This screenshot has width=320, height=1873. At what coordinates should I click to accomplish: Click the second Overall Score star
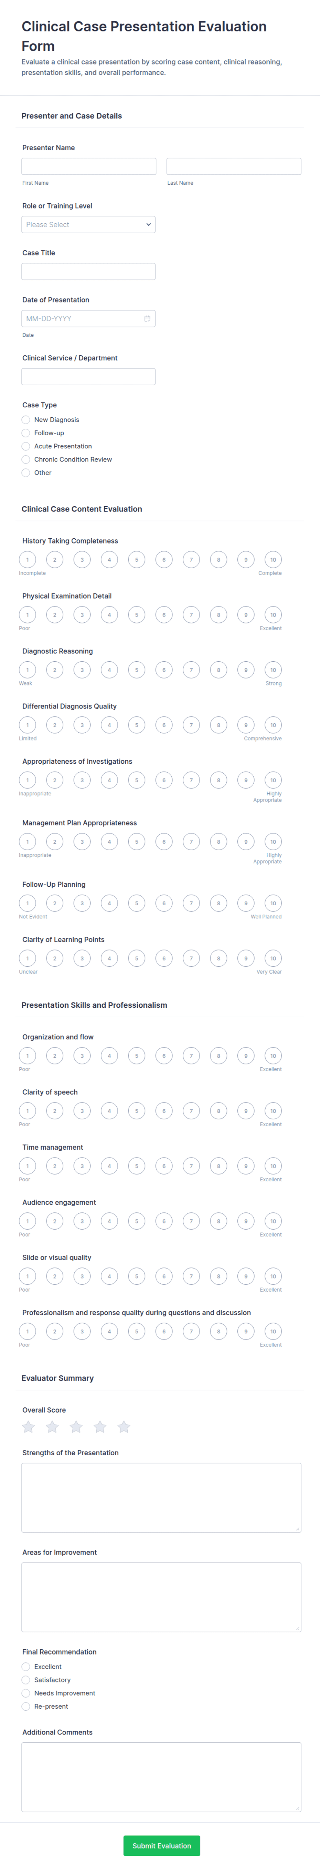(52, 1427)
